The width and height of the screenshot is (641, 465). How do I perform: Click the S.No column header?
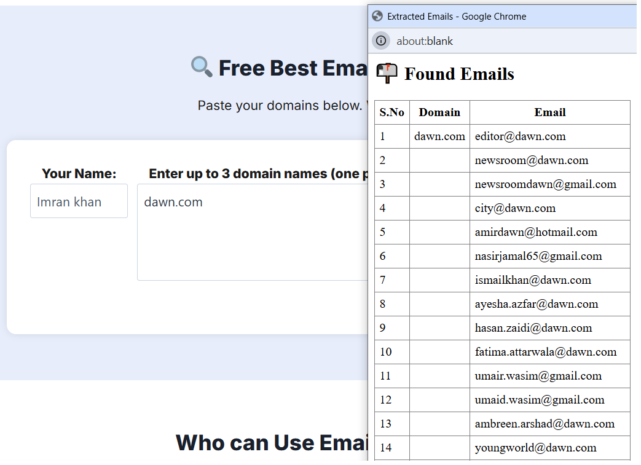392,112
